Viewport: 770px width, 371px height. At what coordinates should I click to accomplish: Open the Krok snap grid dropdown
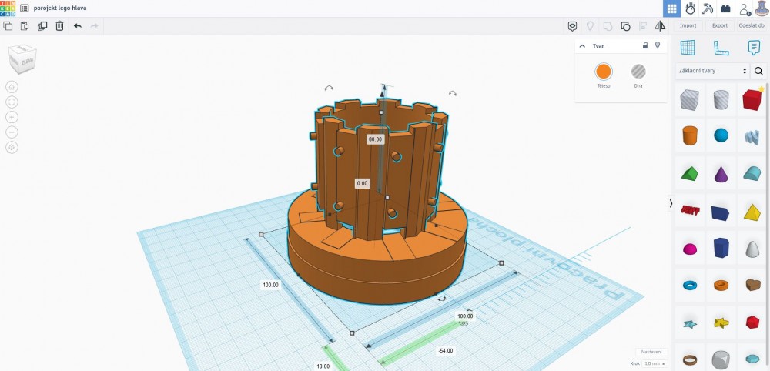coord(651,363)
